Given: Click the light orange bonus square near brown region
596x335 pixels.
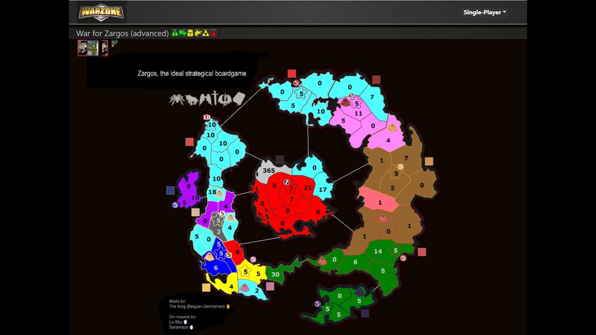Looking at the screenshot, I should pos(429,161).
